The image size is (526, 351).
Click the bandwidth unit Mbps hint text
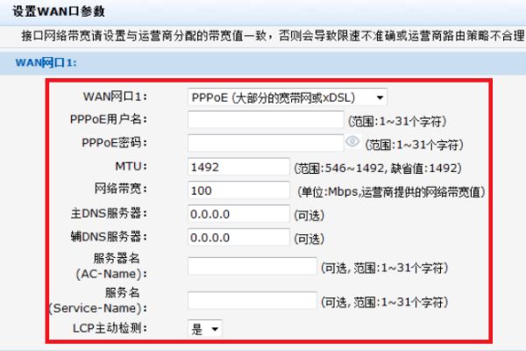coord(391,191)
